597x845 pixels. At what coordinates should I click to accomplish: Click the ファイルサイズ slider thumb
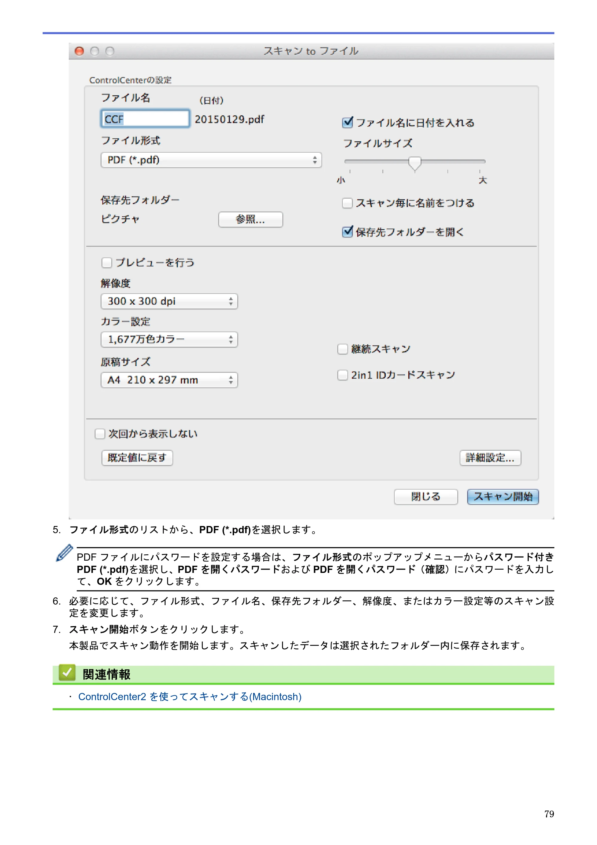pos(415,163)
